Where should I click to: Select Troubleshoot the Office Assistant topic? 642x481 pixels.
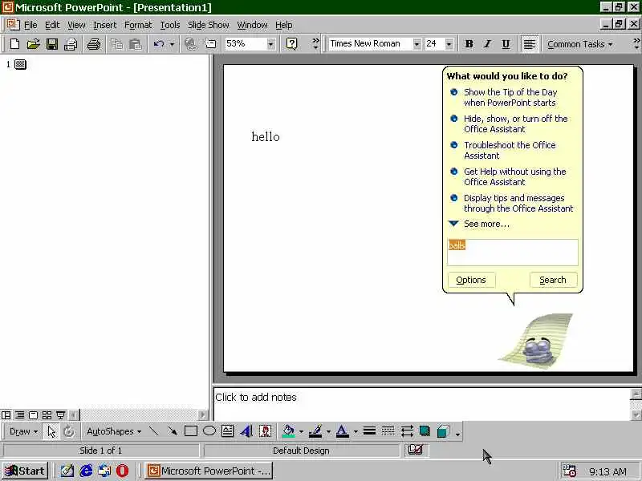click(x=510, y=150)
